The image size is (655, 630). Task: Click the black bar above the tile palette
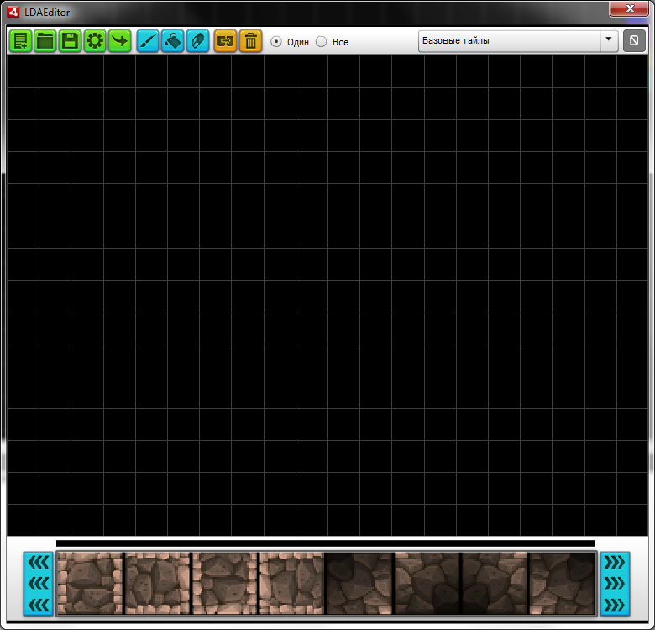tap(326, 543)
